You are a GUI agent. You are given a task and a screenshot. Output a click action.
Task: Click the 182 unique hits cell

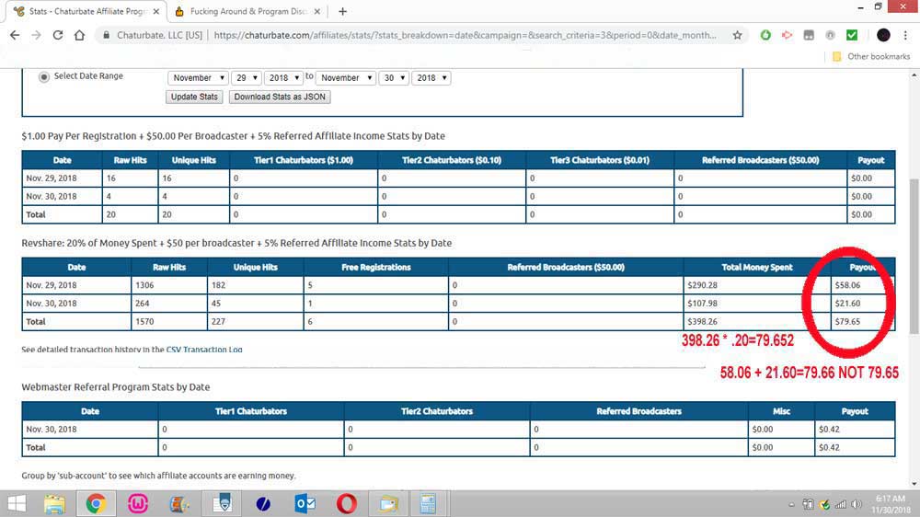point(255,285)
